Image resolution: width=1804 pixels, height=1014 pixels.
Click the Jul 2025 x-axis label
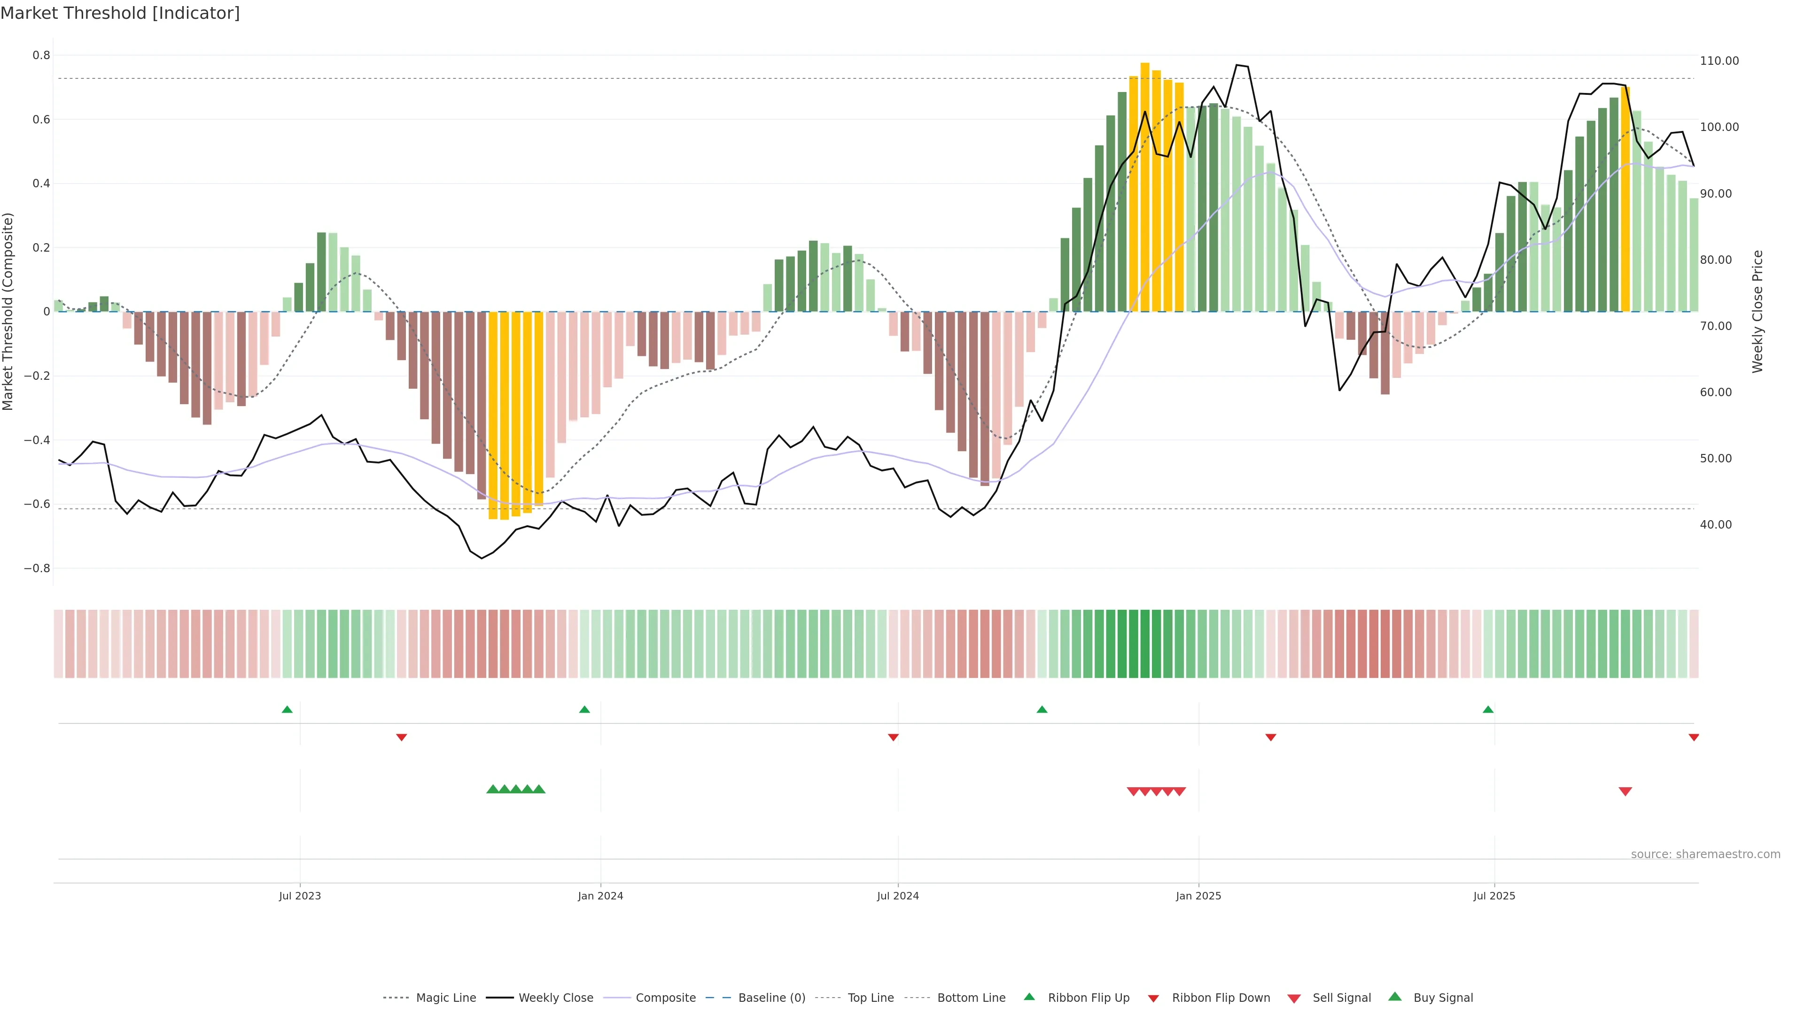(1494, 896)
